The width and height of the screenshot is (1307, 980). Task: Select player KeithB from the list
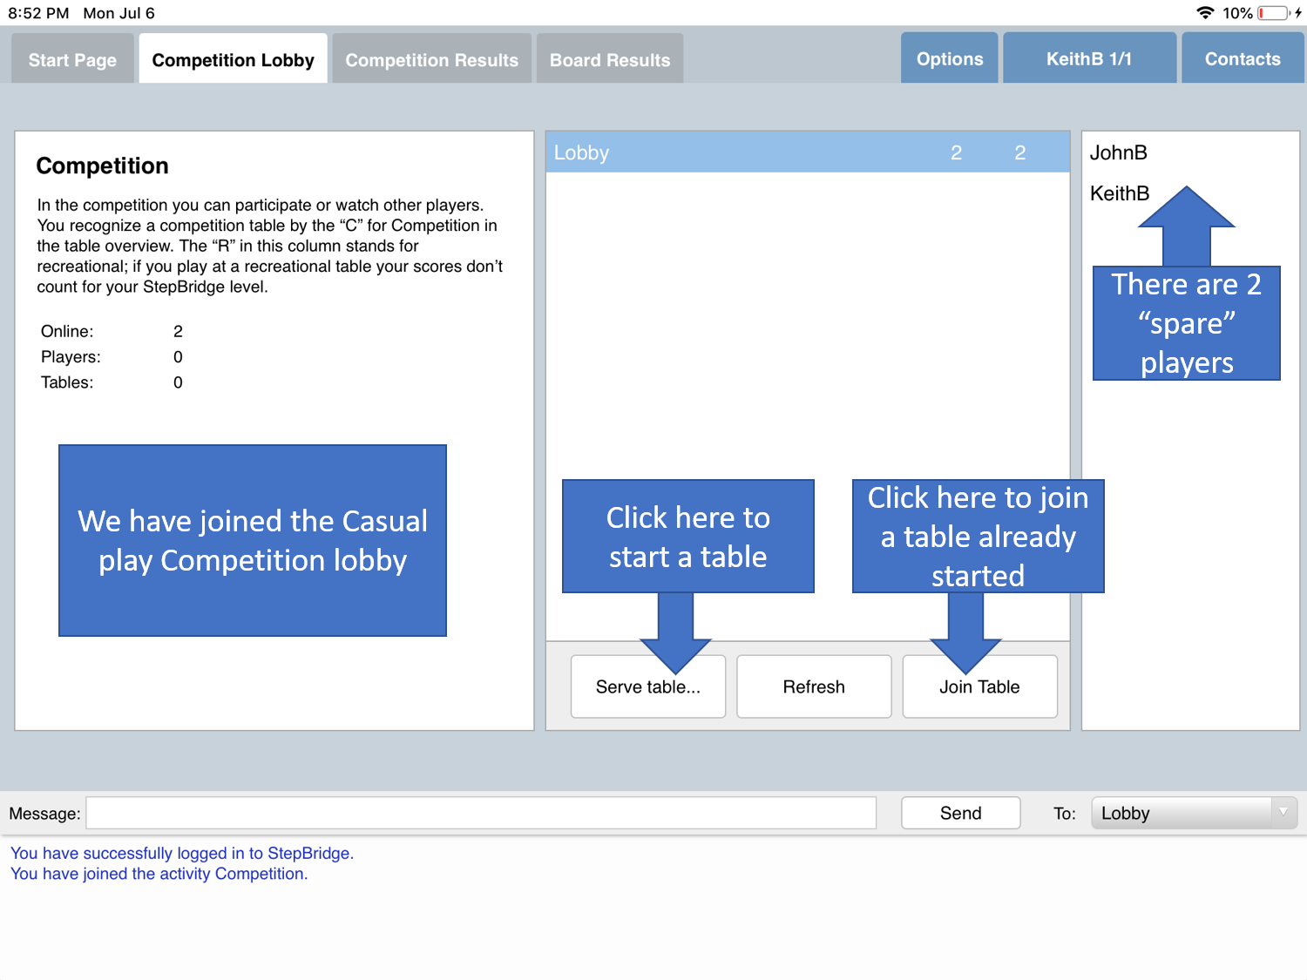coord(1119,193)
